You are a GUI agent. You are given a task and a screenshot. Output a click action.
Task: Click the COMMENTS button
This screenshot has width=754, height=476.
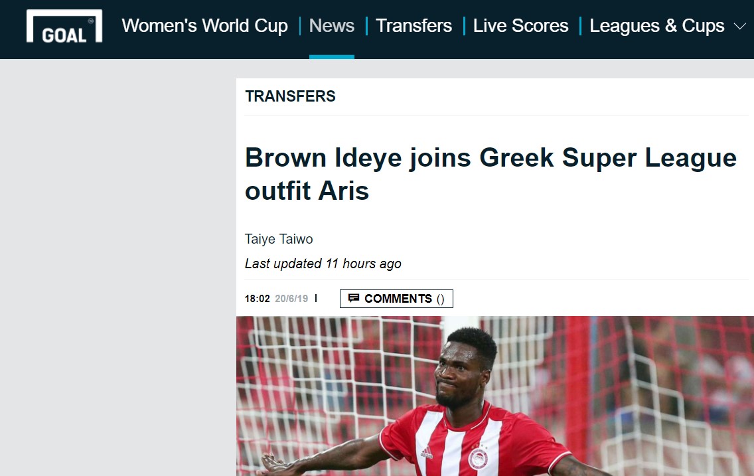(396, 299)
